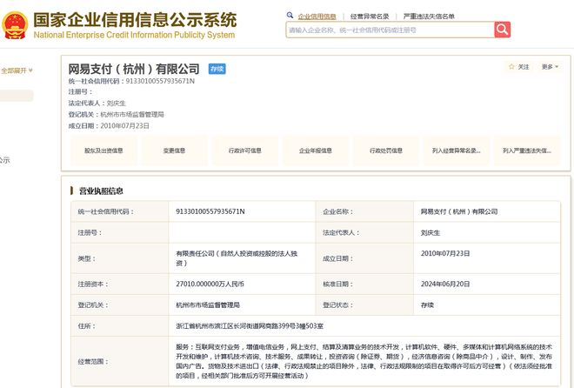This screenshot has height=388, width=574.
Task: Click the 住所： row label
Action: [87, 325]
